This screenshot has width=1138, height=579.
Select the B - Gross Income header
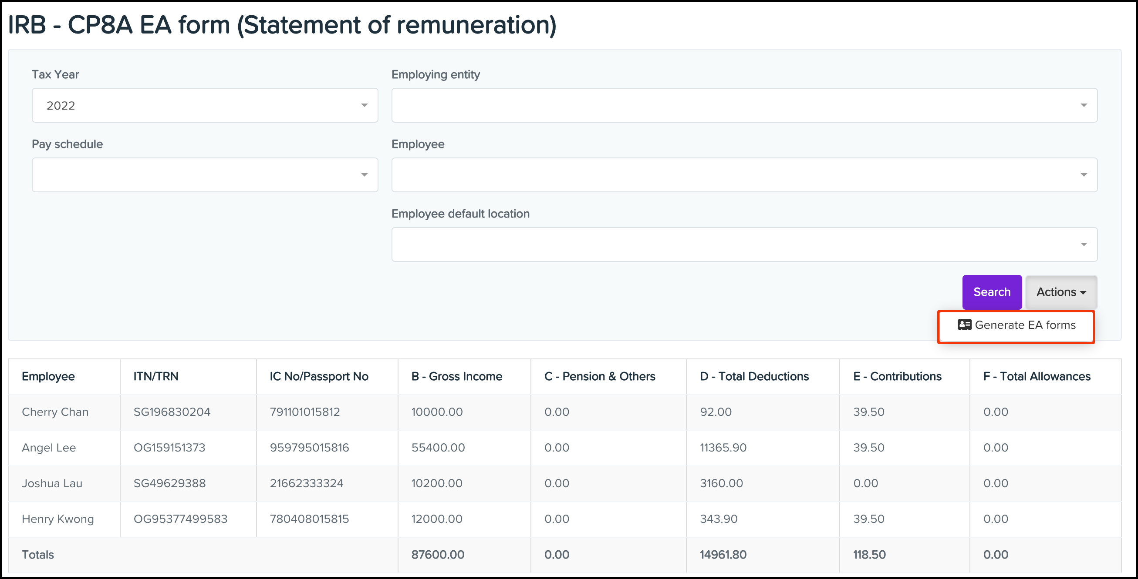(456, 376)
